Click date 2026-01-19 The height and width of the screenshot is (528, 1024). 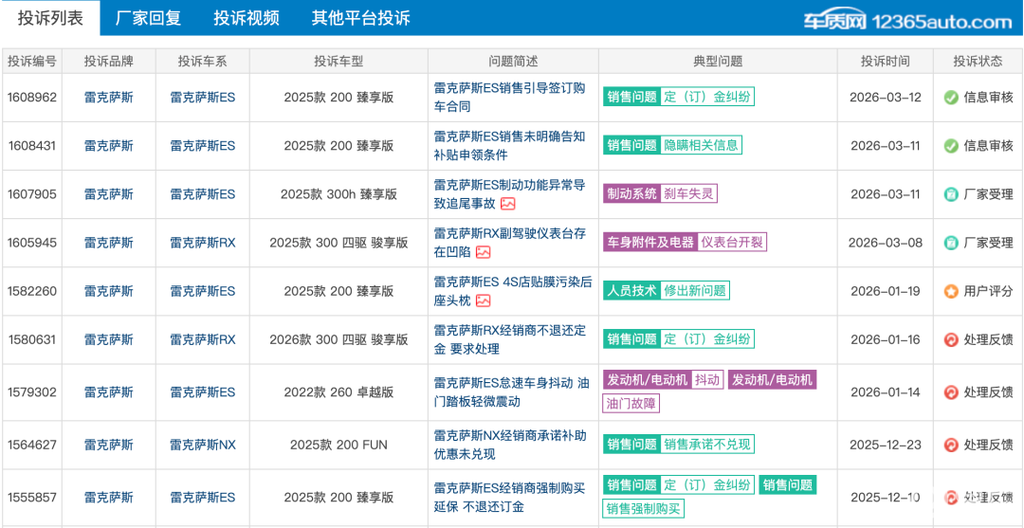[x=885, y=291]
